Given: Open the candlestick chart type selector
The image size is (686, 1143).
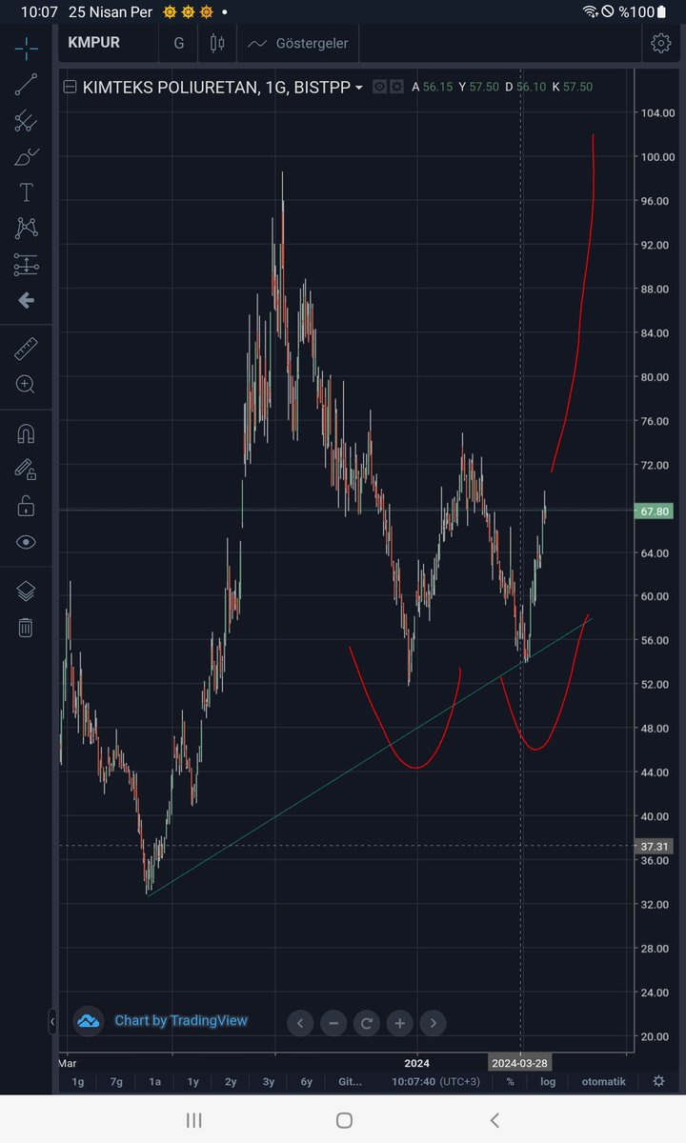Looking at the screenshot, I should pyautogui.click(x=217, y=43).
